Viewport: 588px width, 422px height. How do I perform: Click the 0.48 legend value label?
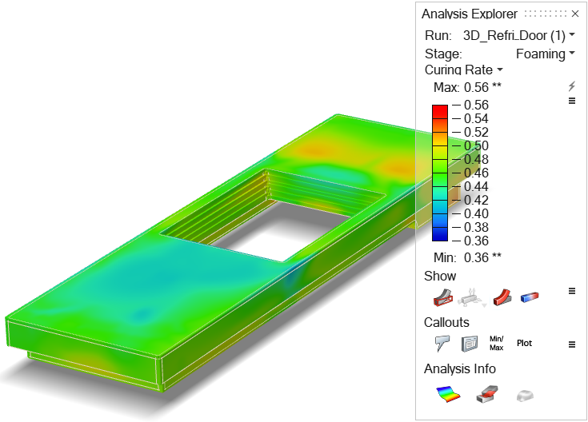(x=476, y=159)
